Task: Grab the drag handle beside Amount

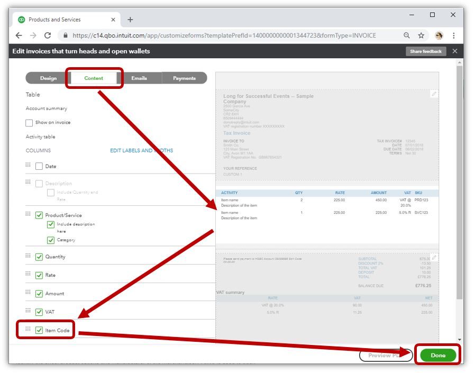Action: point(28,292)
